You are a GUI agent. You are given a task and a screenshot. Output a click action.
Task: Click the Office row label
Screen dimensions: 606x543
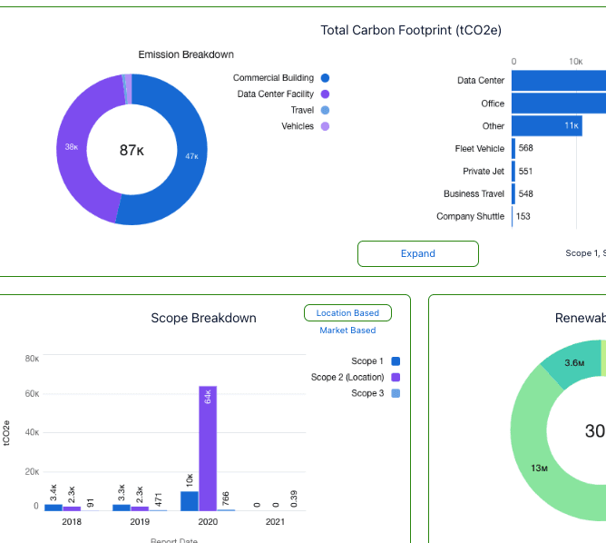coord(493,104)
